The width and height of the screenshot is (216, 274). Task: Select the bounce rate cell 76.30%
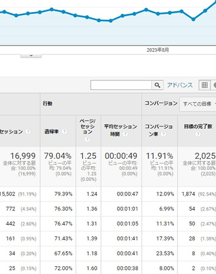coord(63,209)
